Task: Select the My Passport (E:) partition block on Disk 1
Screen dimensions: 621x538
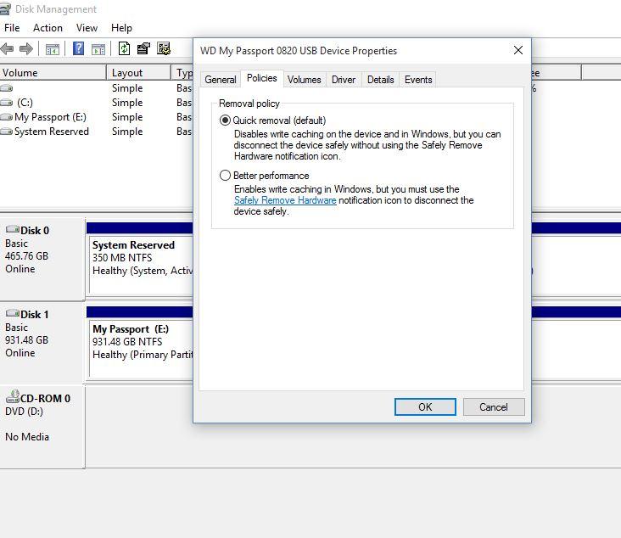Action: [141, 349]
